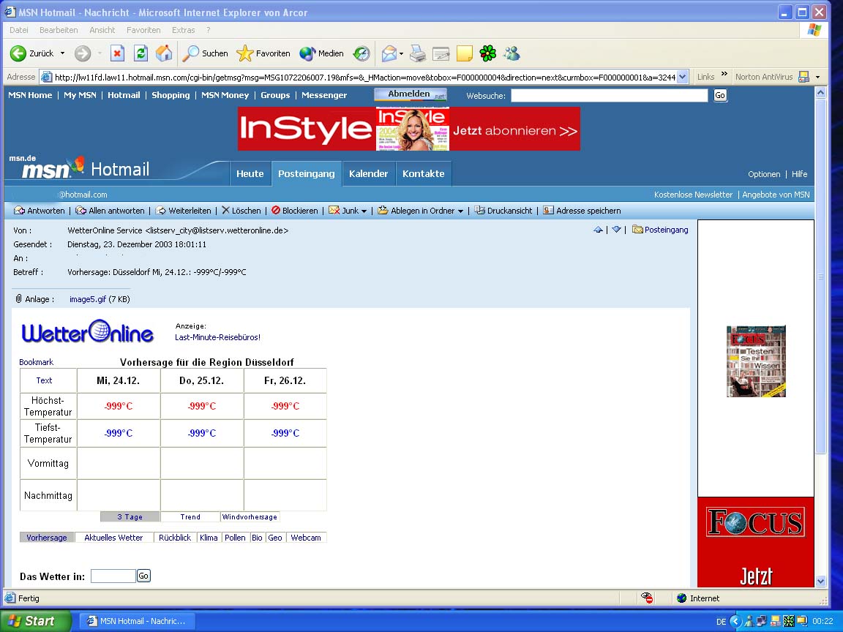The width and height of the screenshot is (843, 632).
Task: Click the MSN Hotmail taskbar button
Action: (137, 621)
